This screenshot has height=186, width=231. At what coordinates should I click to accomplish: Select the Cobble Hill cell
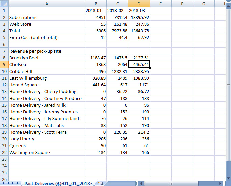click(47, 71)
